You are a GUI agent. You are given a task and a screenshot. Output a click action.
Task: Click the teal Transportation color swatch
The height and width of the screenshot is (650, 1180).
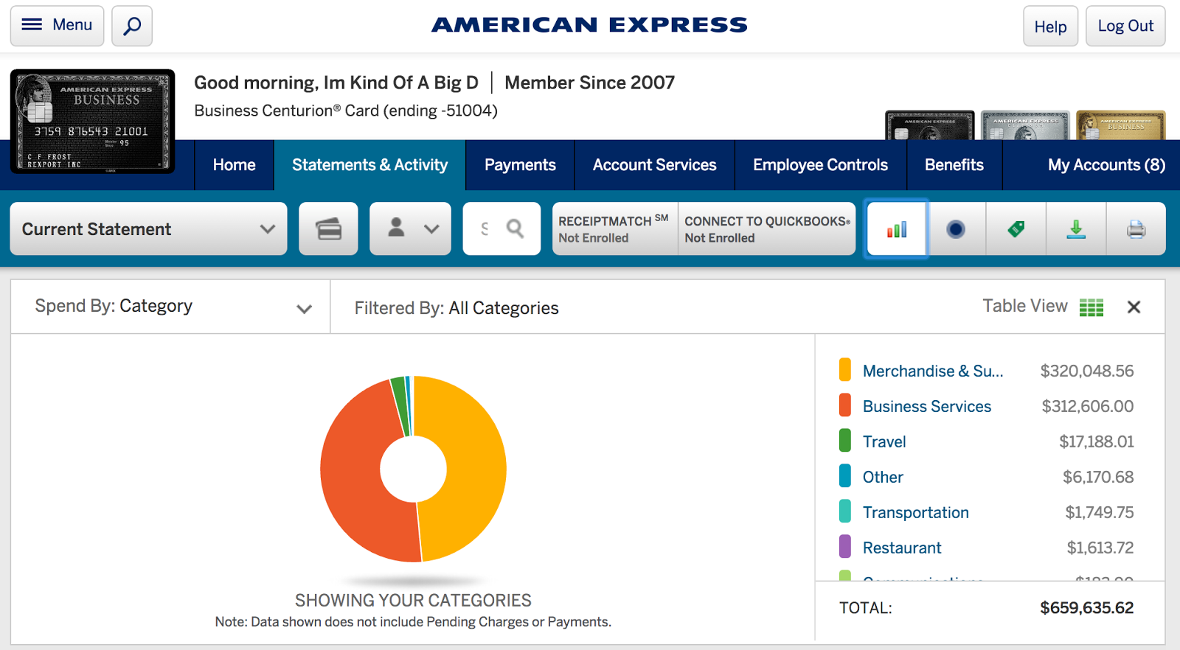click(845, 511)
